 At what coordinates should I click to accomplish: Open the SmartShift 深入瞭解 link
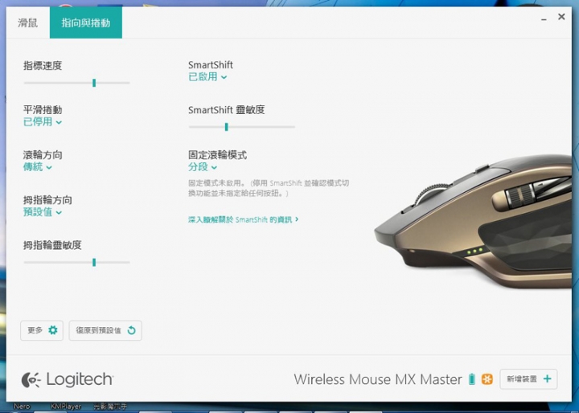tap(244, 219)
